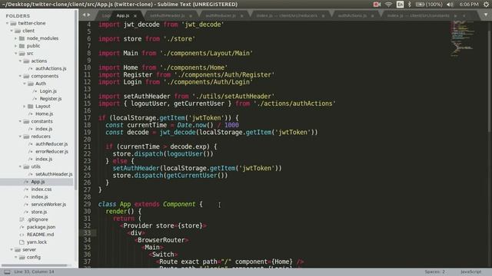The image size is (492, 276).
Task: Open the battery indicator menu
Action: pos(429,5)
